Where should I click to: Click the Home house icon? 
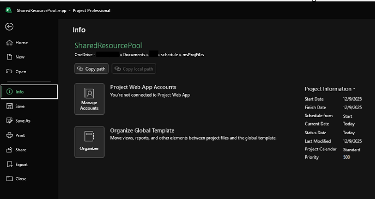click(x=9, y=43)
